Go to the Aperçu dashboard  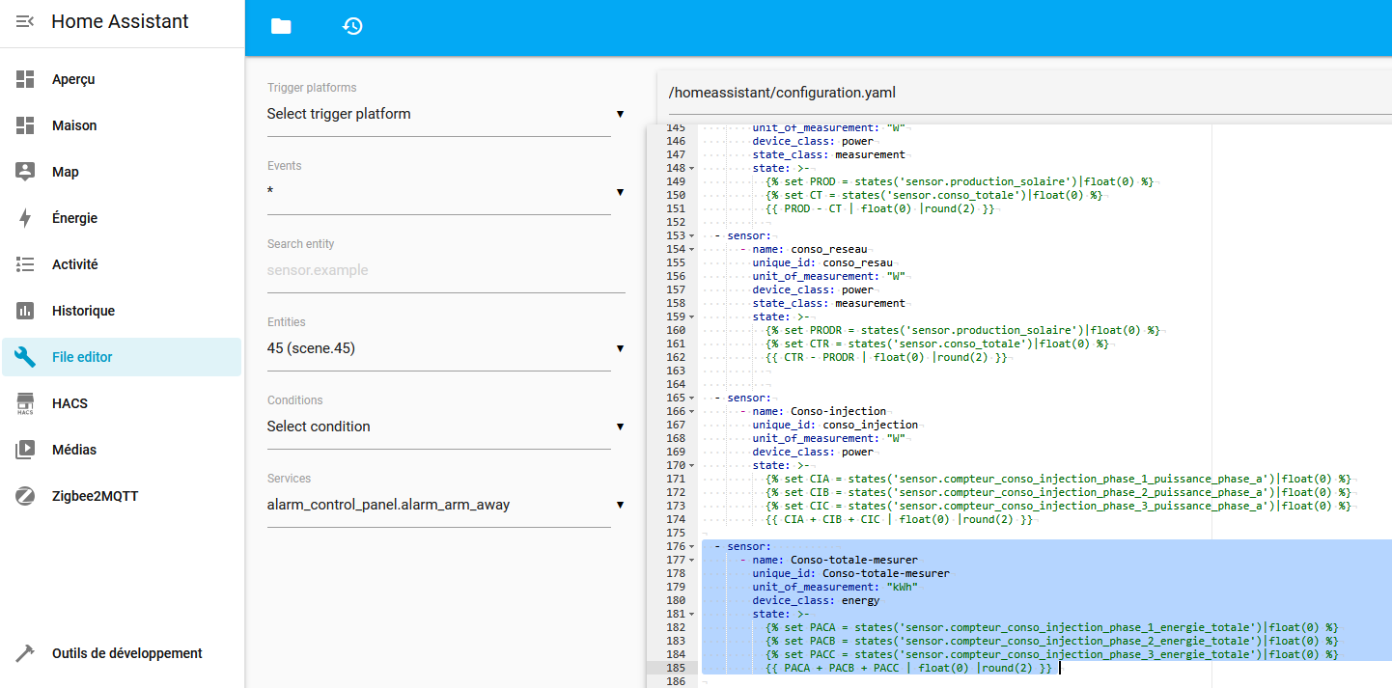coord(73,79)
